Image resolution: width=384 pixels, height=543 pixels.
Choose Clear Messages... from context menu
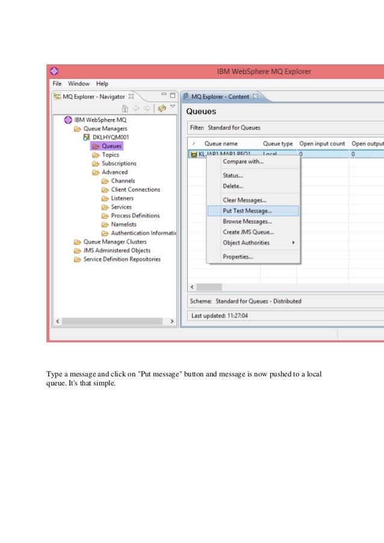253,200
